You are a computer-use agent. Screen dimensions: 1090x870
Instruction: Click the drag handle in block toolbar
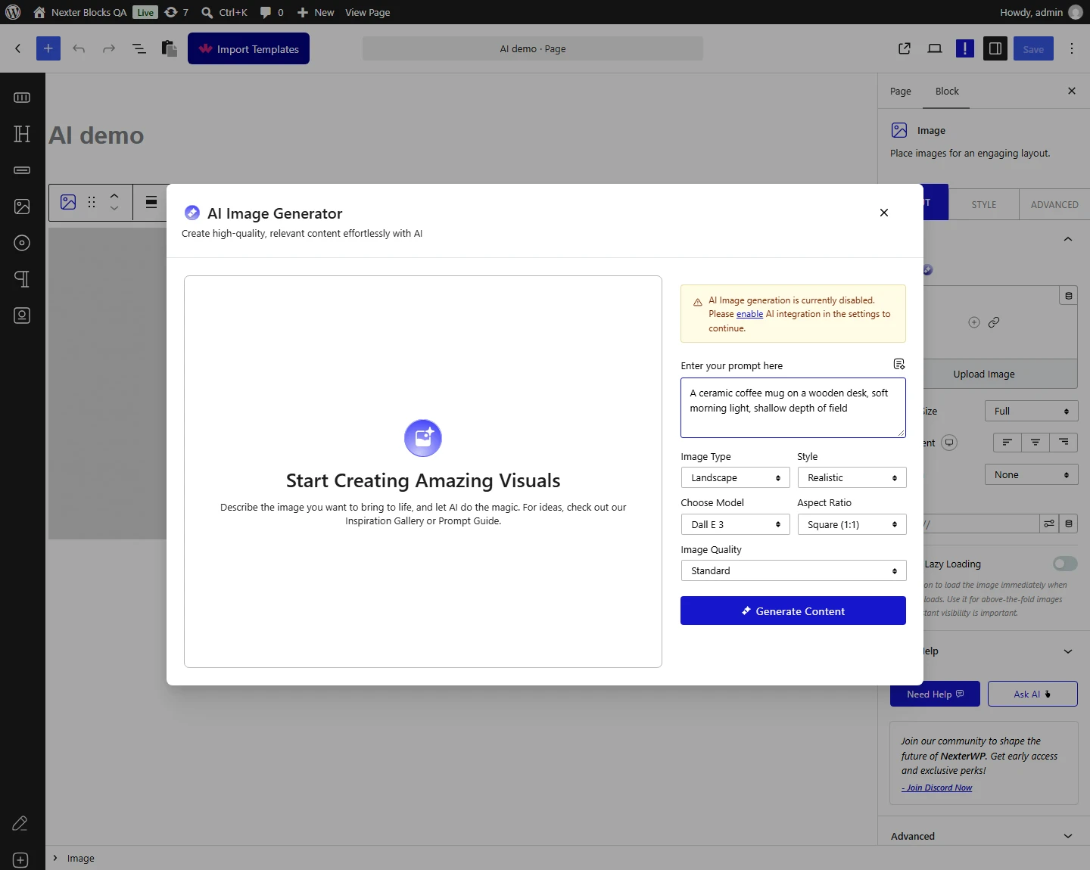[x=92, y=202]
